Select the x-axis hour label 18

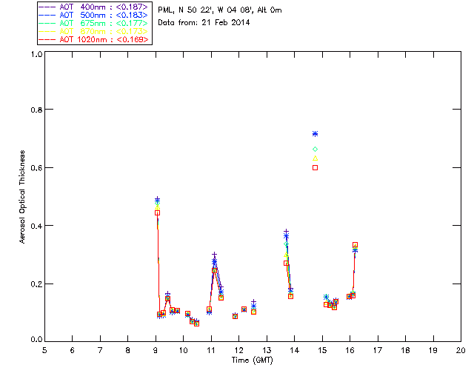coord(405,350)
